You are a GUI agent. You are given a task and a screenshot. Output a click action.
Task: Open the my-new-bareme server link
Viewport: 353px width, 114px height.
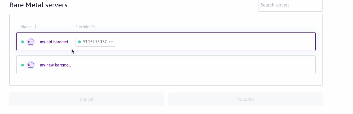coord(55,65)
